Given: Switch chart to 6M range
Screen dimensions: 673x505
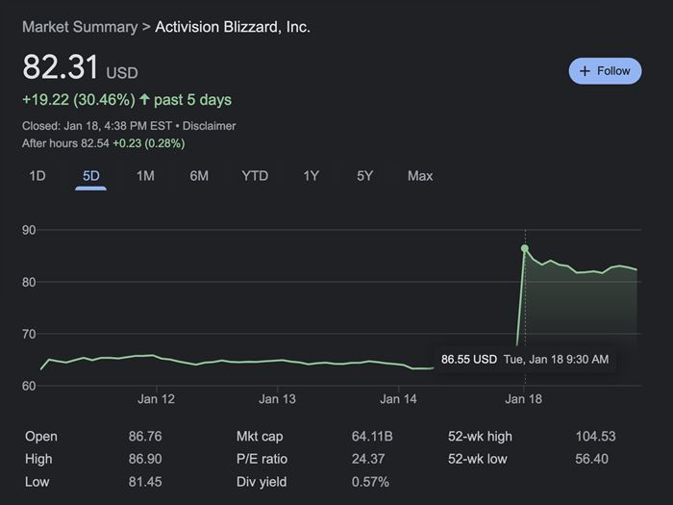Looking at the screenshot, I should click(199, 176).
